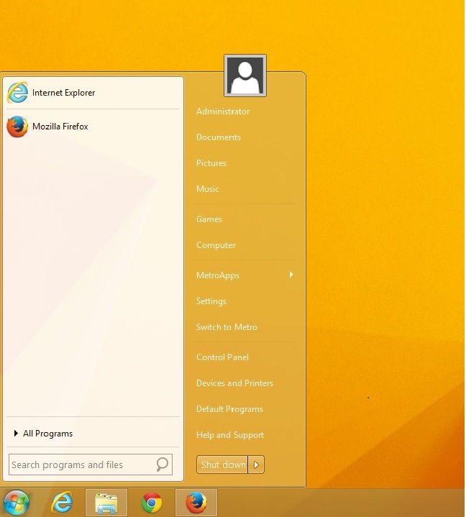466x517 pixels.
Task: Click the user account picture
Action: click(245, 76)
